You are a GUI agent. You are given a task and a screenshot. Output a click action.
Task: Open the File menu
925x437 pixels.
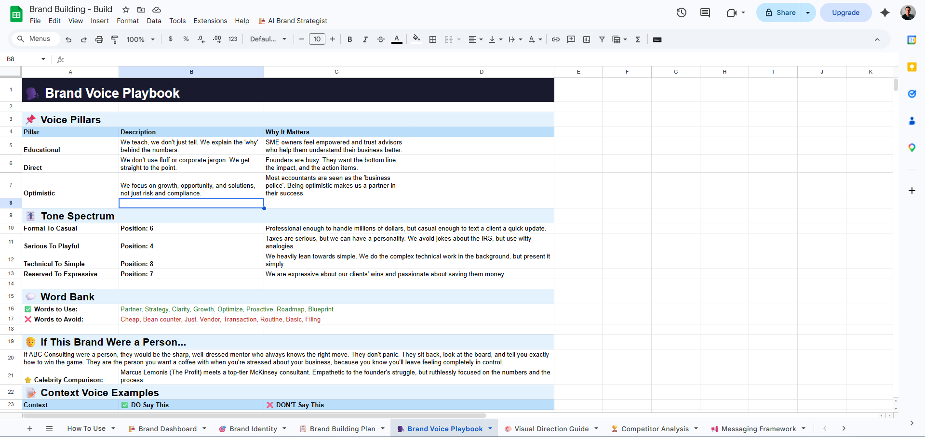point(35,21)
